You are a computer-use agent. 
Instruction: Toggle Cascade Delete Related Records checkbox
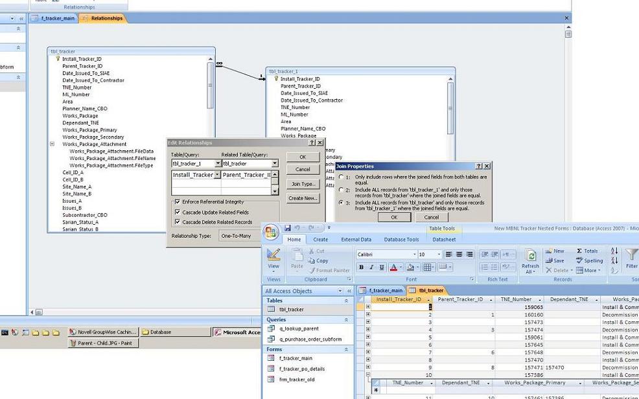178,222
